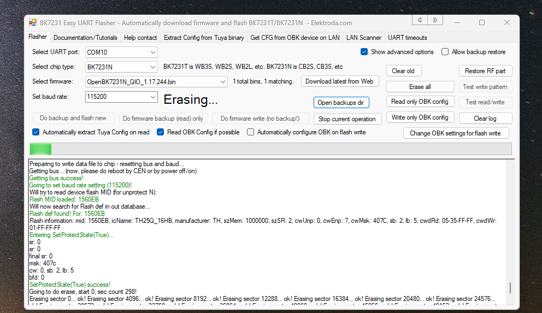Click the chip type hint text about WB3S
This screenshot has width=542, height=313.
pos(253,67)
